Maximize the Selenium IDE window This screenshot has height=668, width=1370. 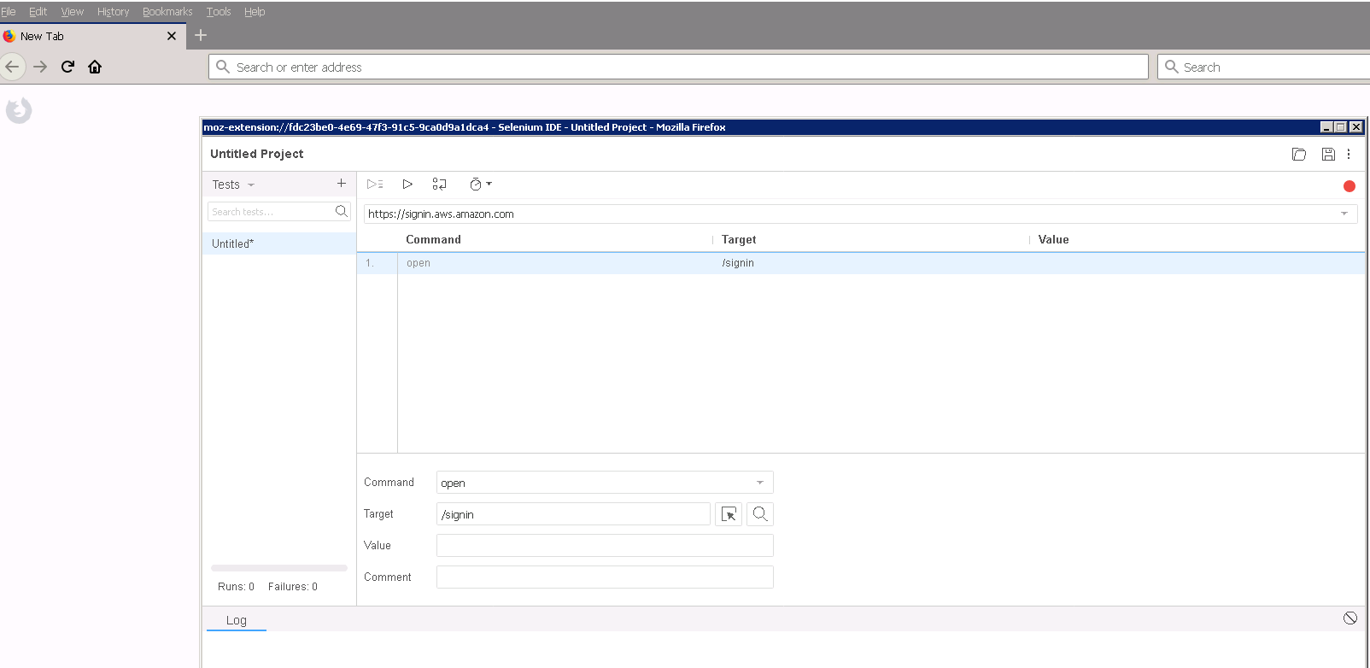(x=1341, y=127)
